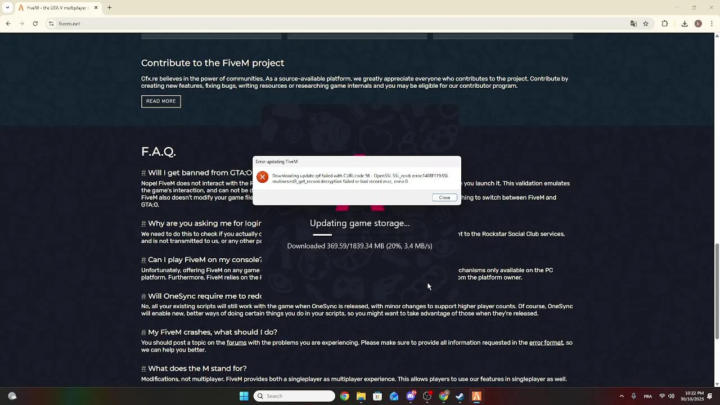This screenshot has width=720, height=405.
Task: Open the browser downloads icon
Action: coord(685,24)
